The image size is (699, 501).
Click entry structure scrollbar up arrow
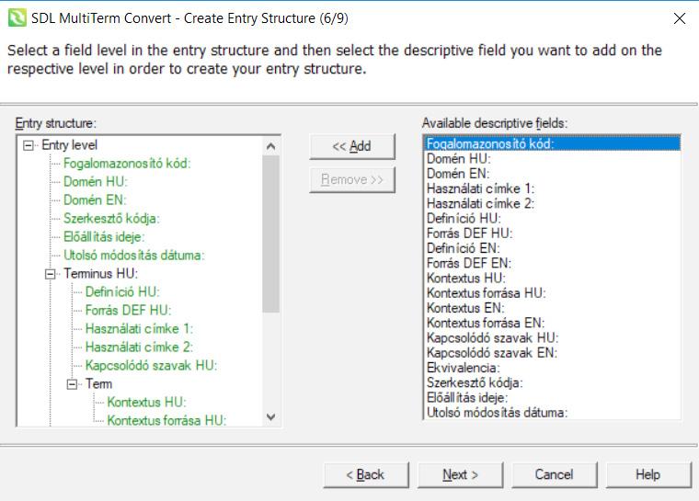(x=270, y=146)
